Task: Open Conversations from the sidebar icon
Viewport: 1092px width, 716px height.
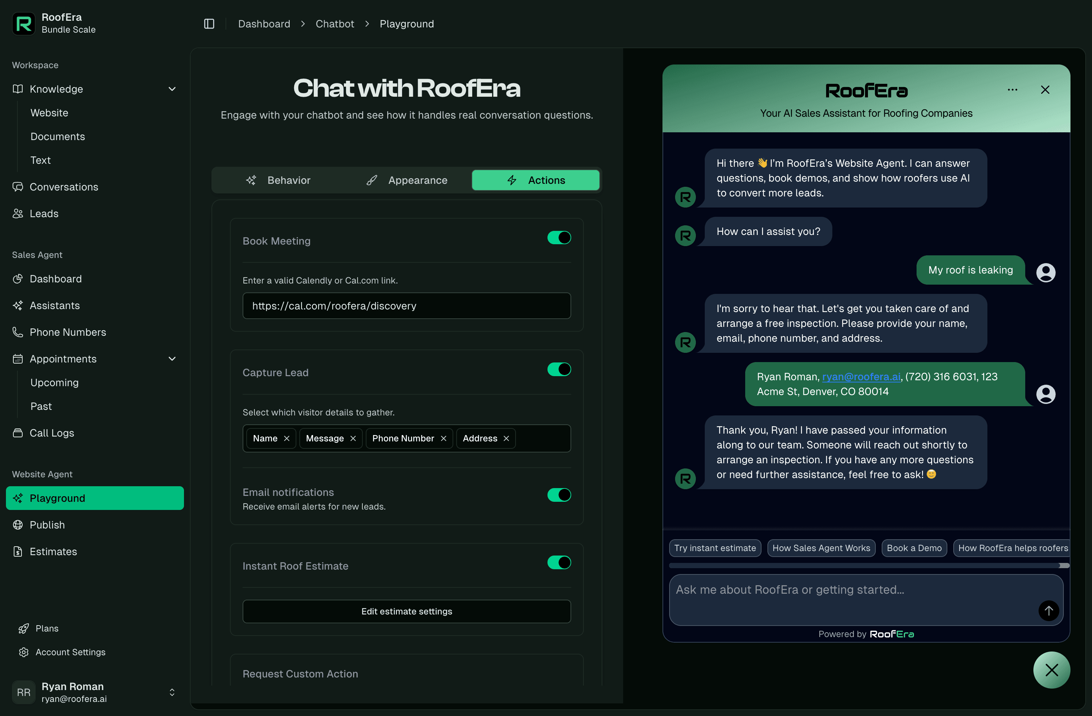Action: [17, 186]
